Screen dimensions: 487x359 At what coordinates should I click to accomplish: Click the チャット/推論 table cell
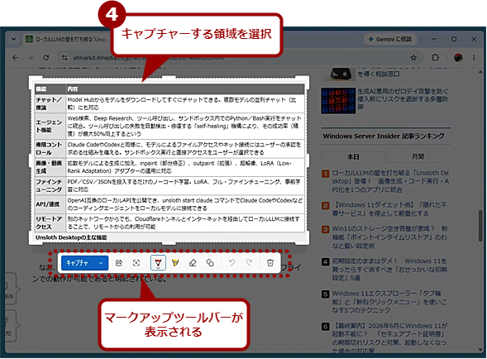(x=50, y=103)
